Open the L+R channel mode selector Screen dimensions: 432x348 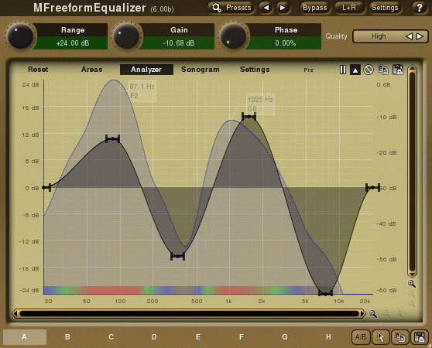[349, 8]
